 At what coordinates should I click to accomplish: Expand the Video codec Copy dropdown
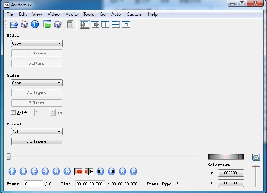point(37,43)
